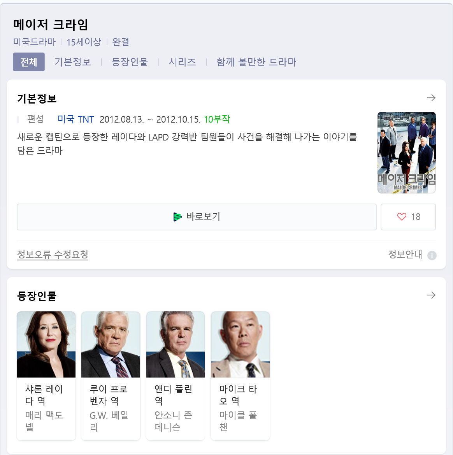This screenshot has height=455, width=453.
Task: Select the 전체 tab
Action: click(29, 62)
